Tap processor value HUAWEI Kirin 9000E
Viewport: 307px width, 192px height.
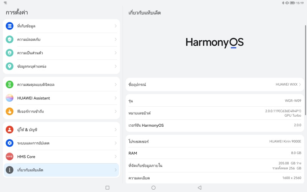[285, 141]
